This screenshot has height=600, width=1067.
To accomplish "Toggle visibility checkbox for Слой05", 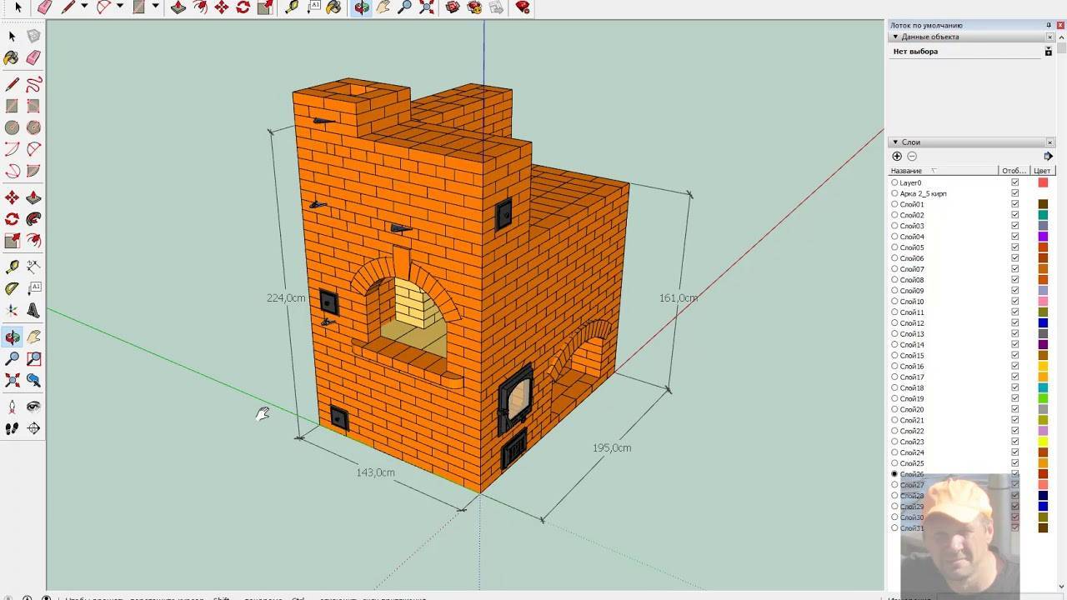I will [x=1014, y=247].
